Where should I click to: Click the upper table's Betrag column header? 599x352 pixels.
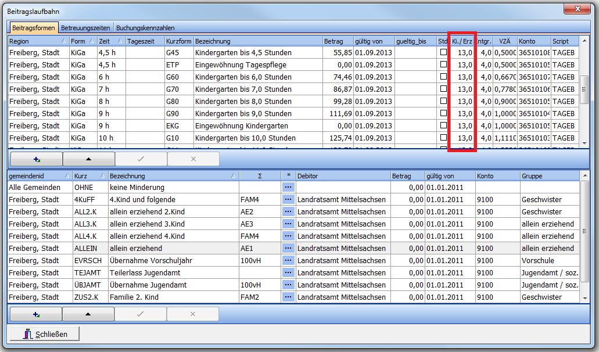tap(338, 41)
